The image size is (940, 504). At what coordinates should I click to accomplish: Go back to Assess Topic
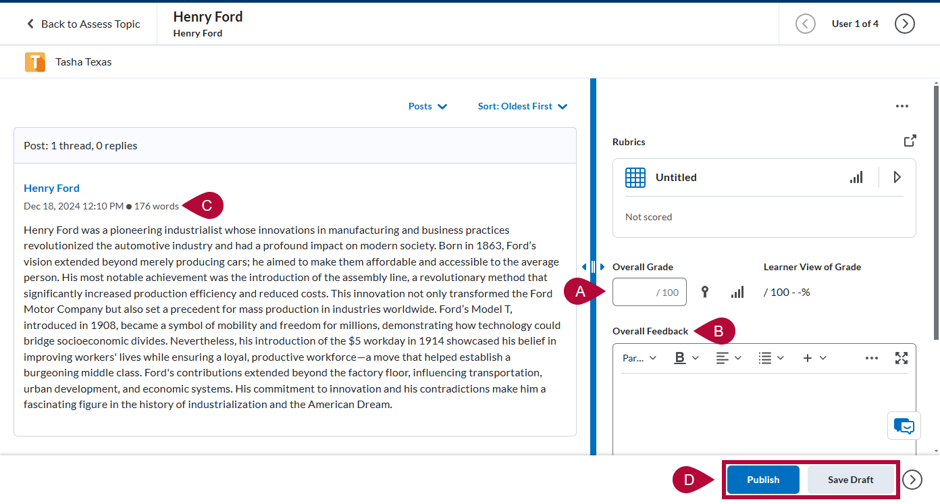click(83, 24)
